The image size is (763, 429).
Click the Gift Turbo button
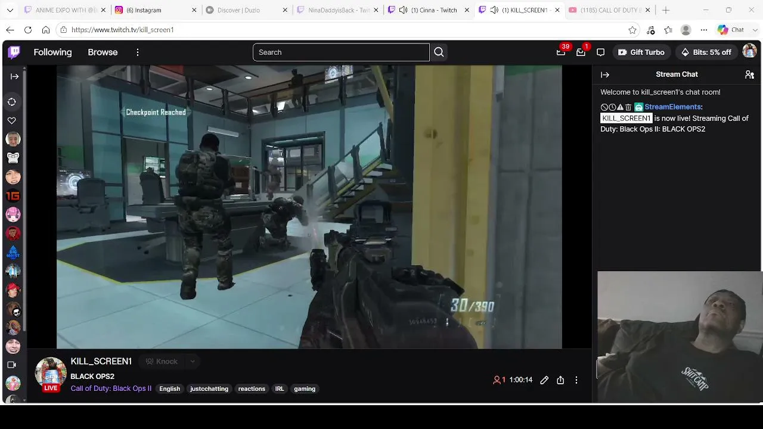pyautogui.click(x=641, y=52)
